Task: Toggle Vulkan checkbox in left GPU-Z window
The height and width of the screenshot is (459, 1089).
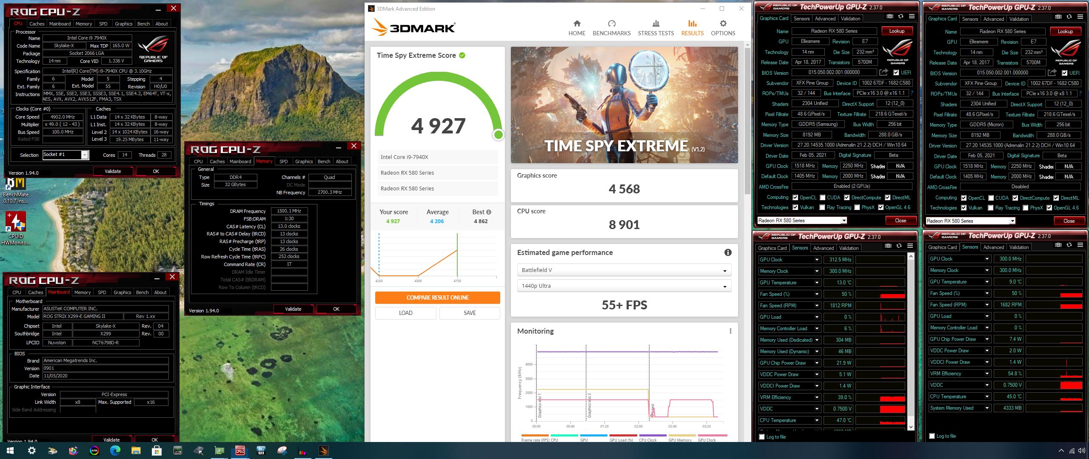Action: pos(795,207)
